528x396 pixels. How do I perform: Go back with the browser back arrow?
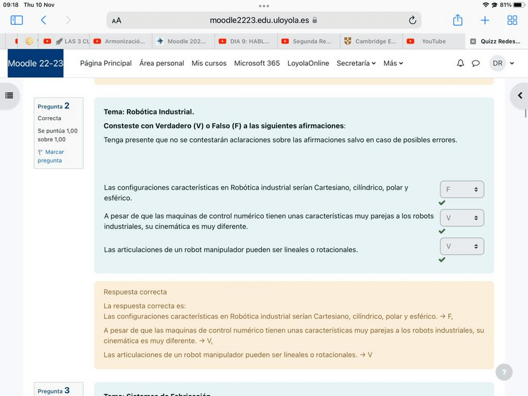(x=43, y=20)
